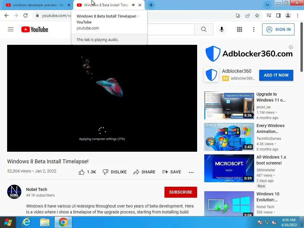304x228 pixels.
Task: Click the muted volume tray icon
Action: (x=274, y=222)
